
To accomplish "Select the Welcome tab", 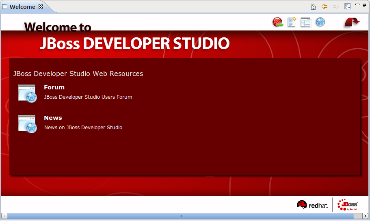I will [x=22, y=6].
